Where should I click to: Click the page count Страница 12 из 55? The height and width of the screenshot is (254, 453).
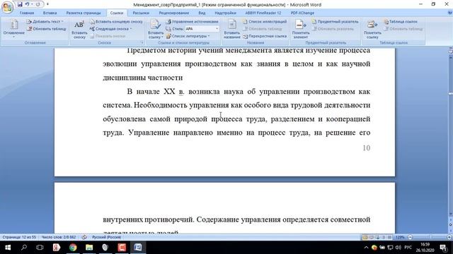coord(19,237)
